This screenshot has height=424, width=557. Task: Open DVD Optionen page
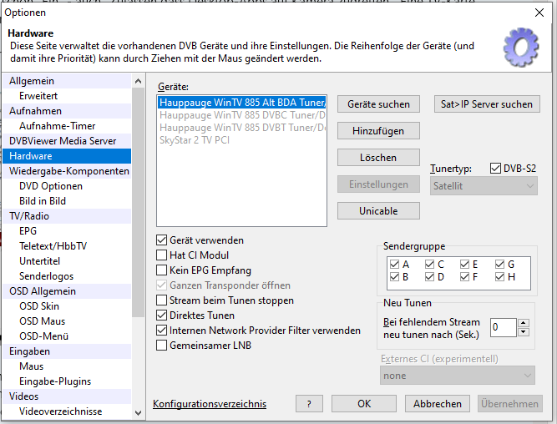[67, 186]
